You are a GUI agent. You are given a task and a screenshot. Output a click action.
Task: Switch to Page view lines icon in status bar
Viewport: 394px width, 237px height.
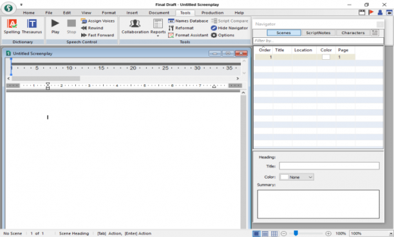click(x=265, y=234)
